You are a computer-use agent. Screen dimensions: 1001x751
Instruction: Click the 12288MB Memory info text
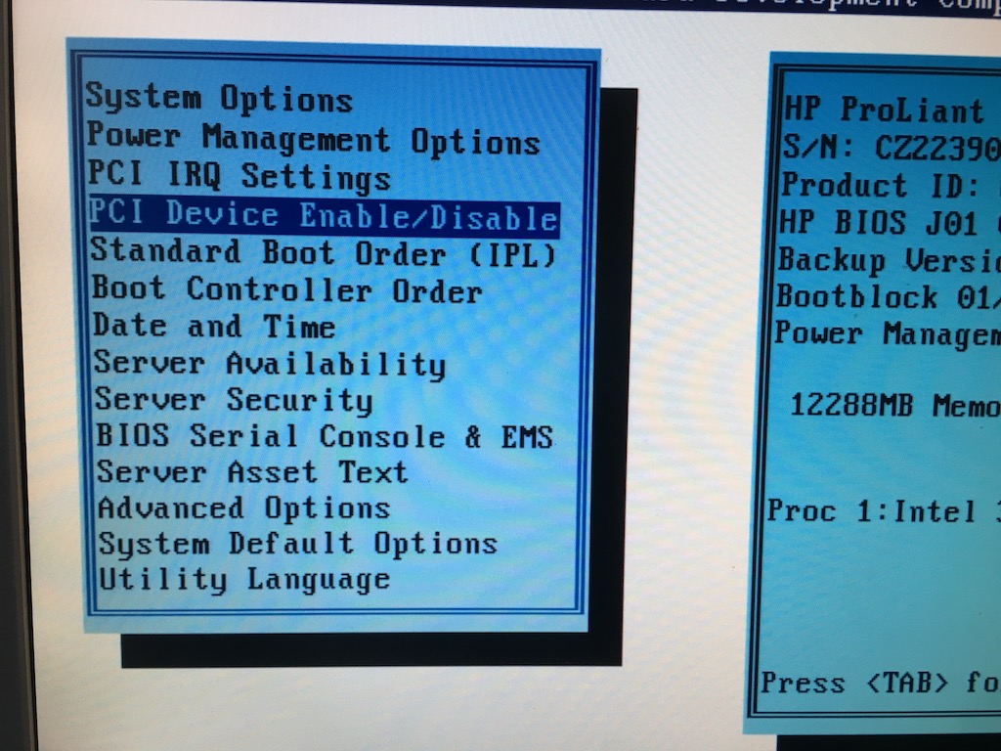tap(893, 405)
